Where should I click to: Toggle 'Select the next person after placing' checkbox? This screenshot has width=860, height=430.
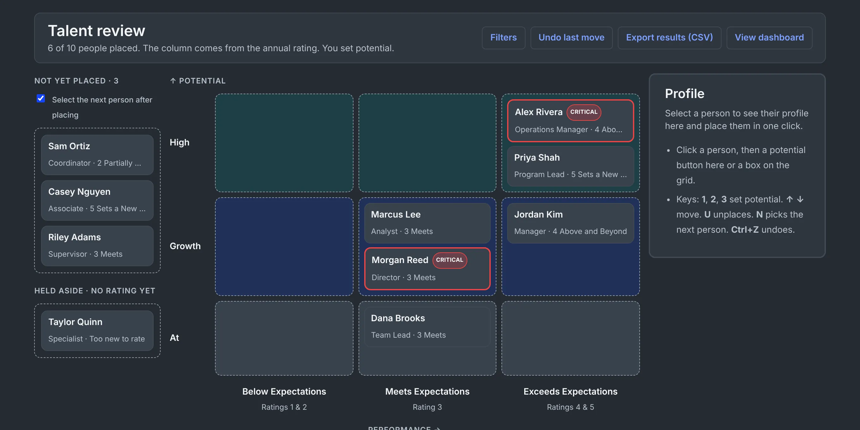(x=41, y=98)
